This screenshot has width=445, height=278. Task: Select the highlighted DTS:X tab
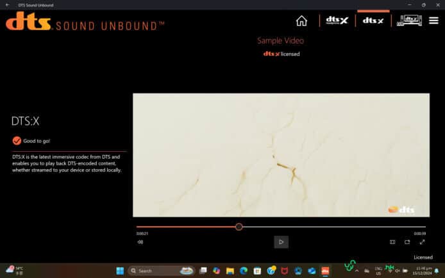click(x=373, y=20)
